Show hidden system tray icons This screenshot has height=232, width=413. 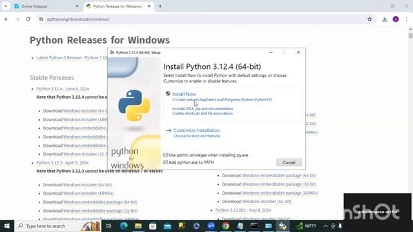pos(325,226)
